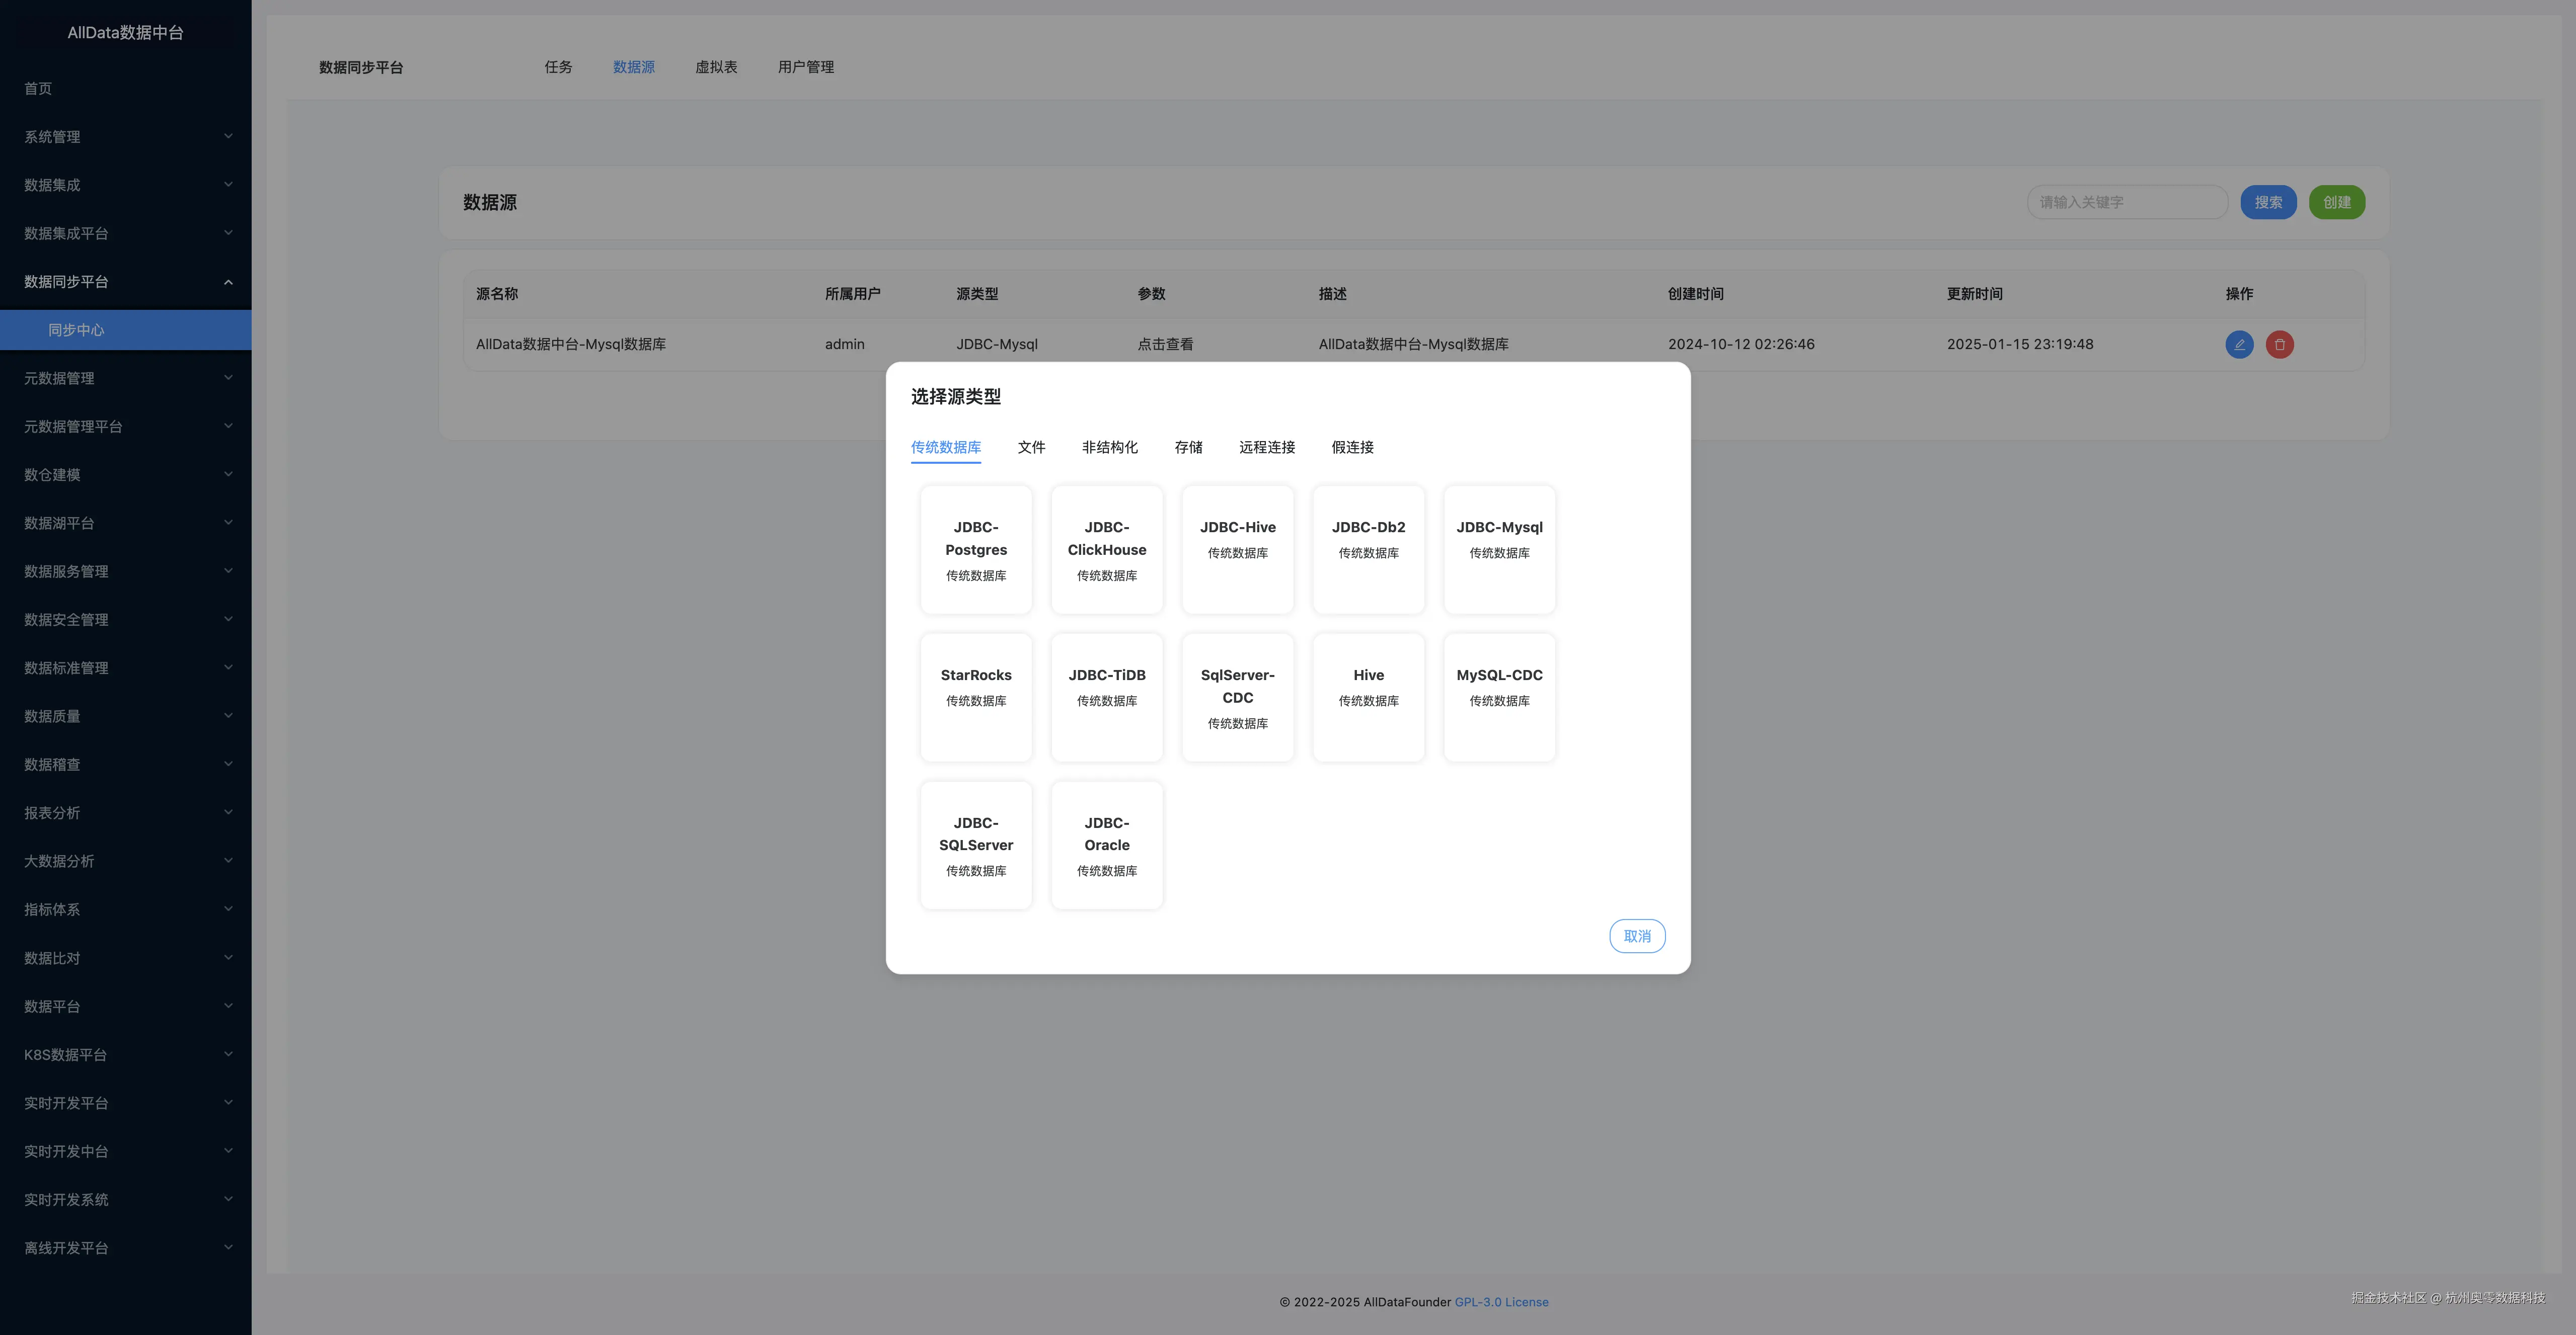Open the 远程连接 tab

tap(1266, 448)
